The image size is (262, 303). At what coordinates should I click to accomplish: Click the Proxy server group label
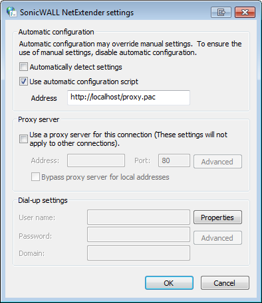tap(39, 119)
